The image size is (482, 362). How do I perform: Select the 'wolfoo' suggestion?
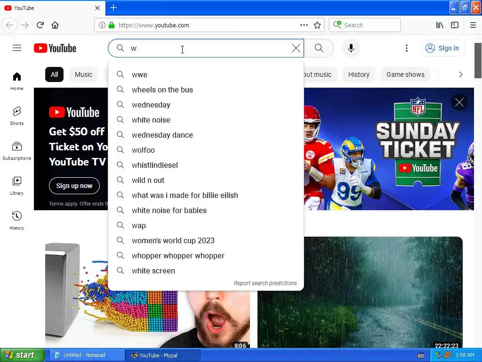206,150
